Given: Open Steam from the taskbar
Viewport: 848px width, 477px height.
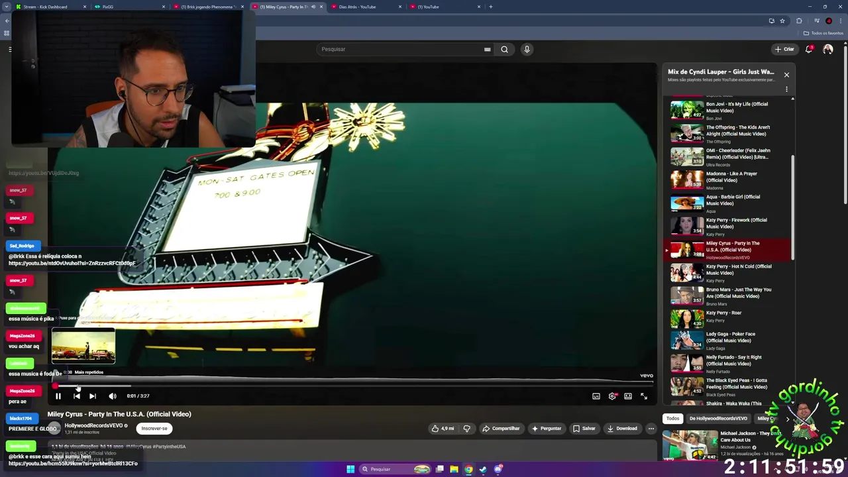Looking at the screenshot, I should (x=483, y=469).
